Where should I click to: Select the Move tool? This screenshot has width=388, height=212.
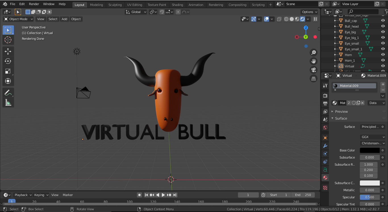coord(8,51)
